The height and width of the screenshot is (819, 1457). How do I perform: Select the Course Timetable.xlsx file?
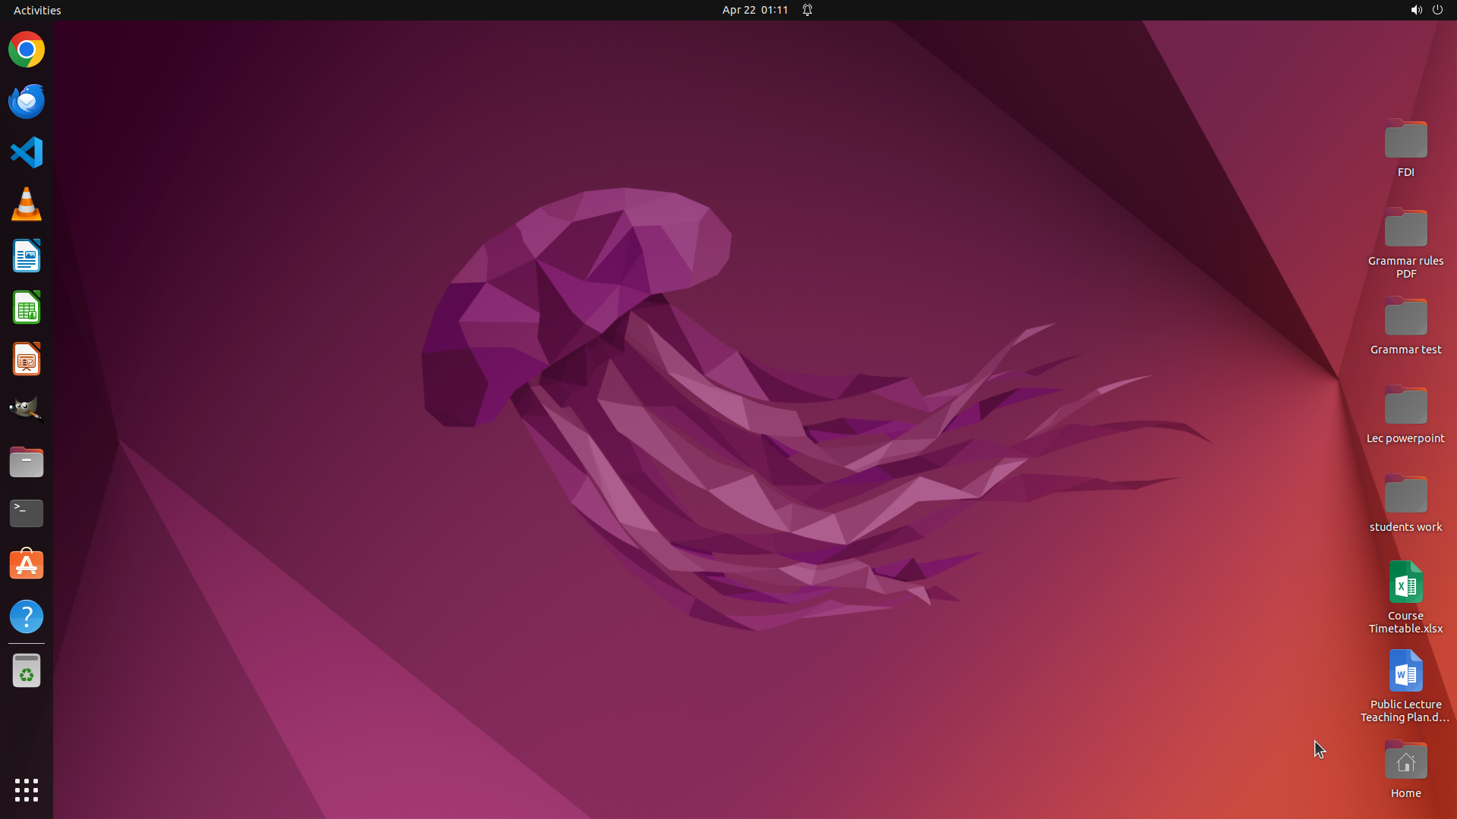click(x=1405, y=584)
